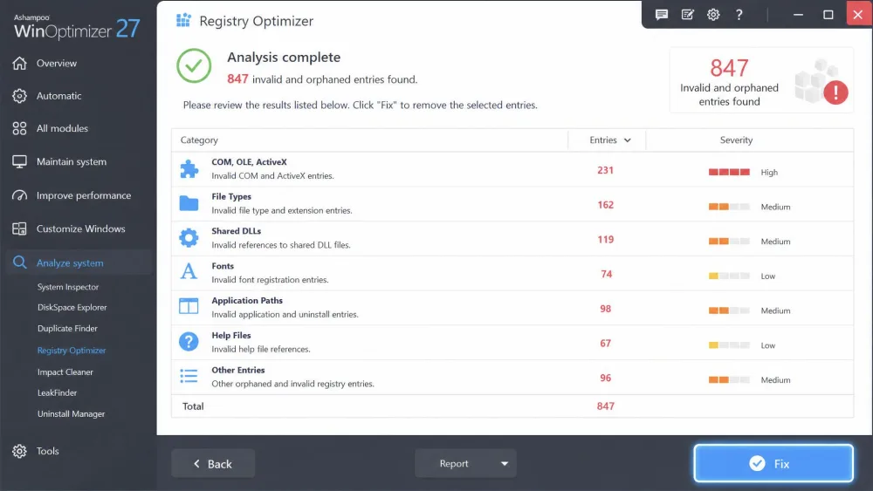Click the File Types folder icon
This screenshot has width=873, height=491.
pyautogui.click(x=189, y=203)
